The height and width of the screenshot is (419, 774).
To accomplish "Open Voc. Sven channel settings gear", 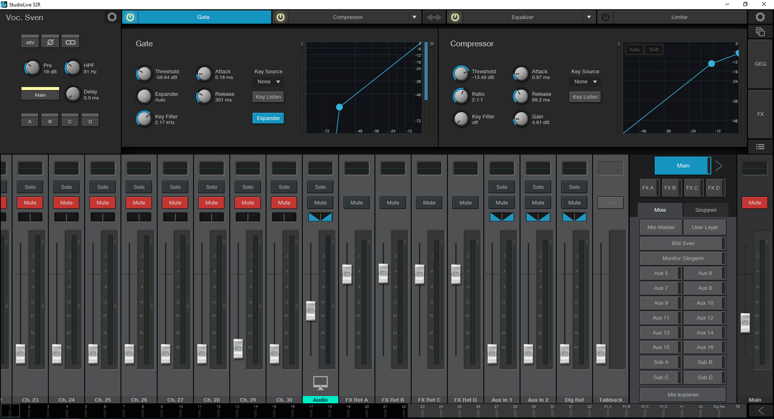I will (x=112, y=17).
